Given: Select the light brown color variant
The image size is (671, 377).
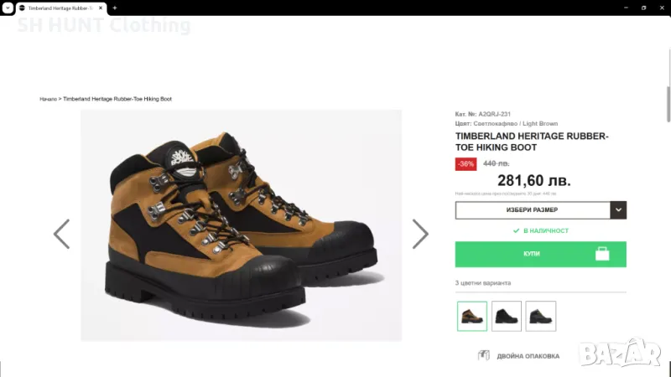Looking at the screenshot, I should [x=472, y=316].
